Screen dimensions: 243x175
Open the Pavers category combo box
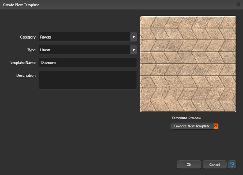pos(88,37)
